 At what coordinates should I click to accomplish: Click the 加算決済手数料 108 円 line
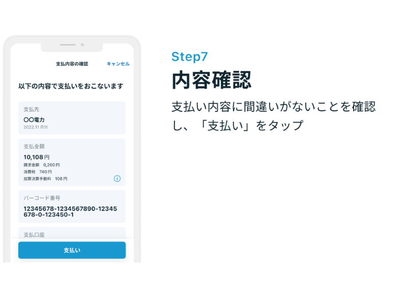45,179
